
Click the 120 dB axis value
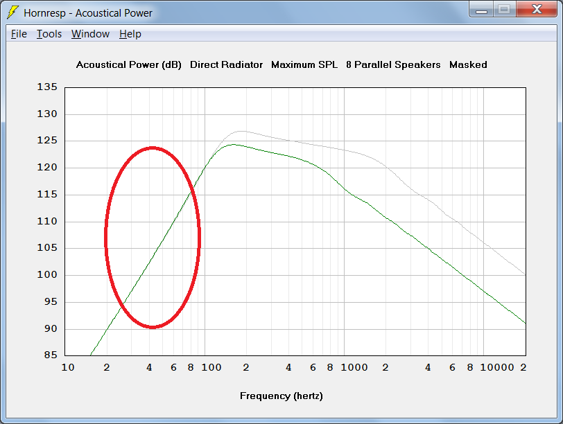click(47, 168)
